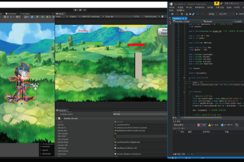Expand Obstacles in AI Navigation overlay
244x162 pixels.
click(41, 154)
